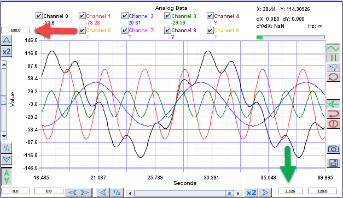Image resolution: width=343 pixels, height=198 pixels.
Task: Pause plotting with the green pause icon
Action: tap(333, 58)
